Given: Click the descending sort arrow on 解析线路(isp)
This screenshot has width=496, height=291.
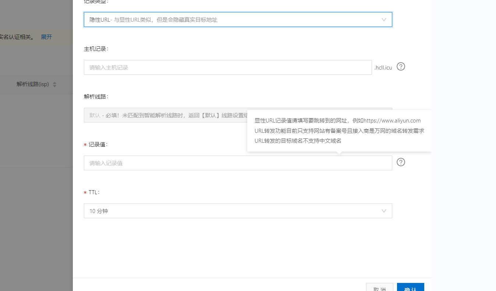Looking at the screenshot, I should coord(54,85).
